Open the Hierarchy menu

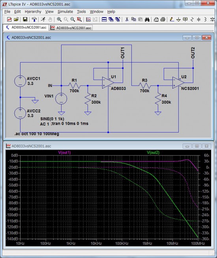[33, 12]
